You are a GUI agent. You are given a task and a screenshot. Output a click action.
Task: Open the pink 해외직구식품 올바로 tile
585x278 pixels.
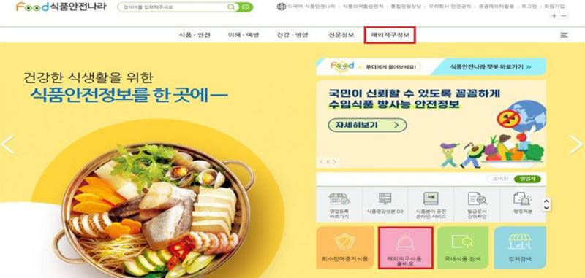click(405, 248)
